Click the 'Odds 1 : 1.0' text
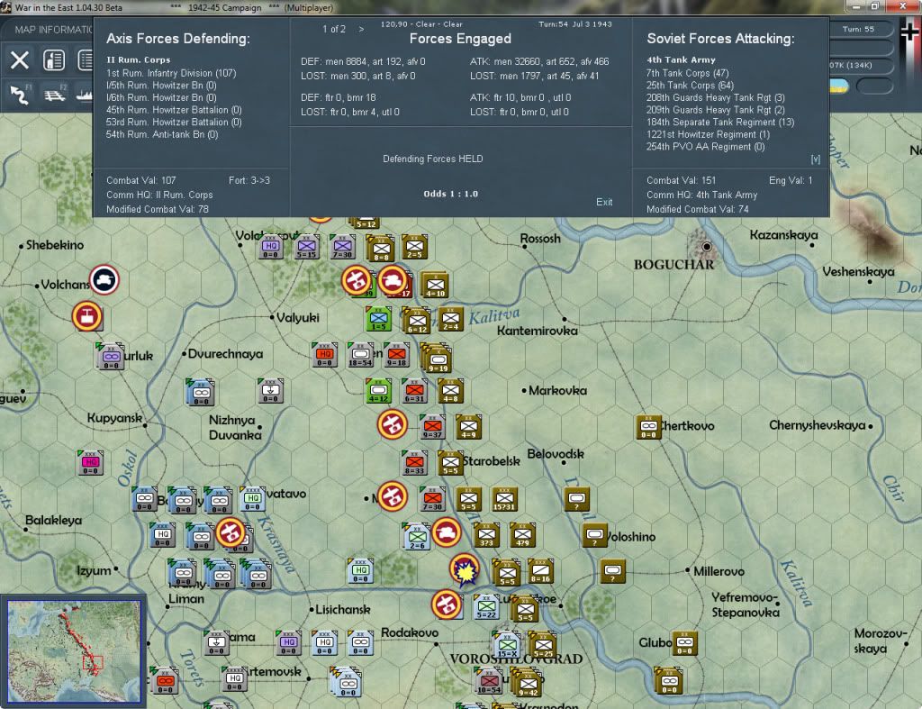The image size is (922, 709). click(451, 194)
